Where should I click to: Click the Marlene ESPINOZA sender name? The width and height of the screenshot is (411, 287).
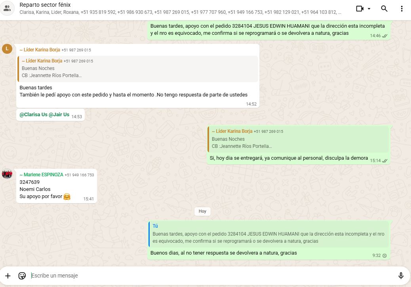(x=43, y=175)
